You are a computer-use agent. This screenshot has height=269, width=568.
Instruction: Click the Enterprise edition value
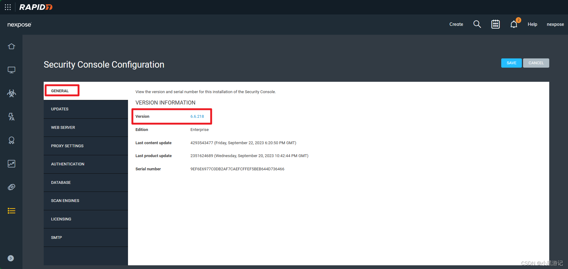(199, 130)
